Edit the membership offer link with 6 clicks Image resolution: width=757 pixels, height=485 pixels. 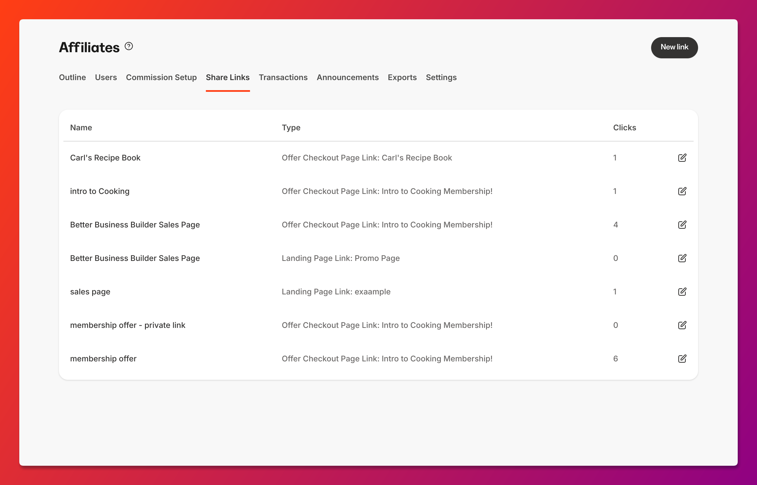click(x=682, y=359)
